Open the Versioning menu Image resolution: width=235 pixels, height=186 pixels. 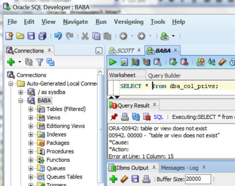click(129, 22)
